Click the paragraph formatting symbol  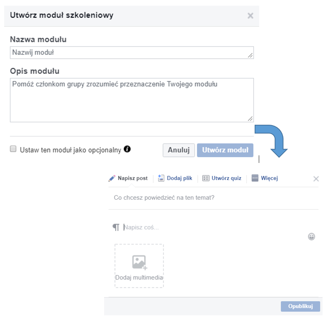tap(116, 227)
